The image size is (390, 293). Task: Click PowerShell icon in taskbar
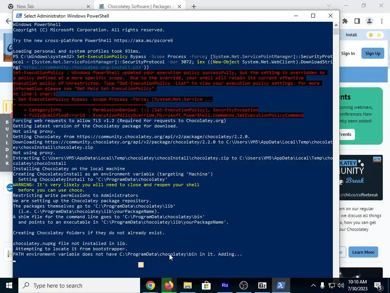(x=281, y=285)
